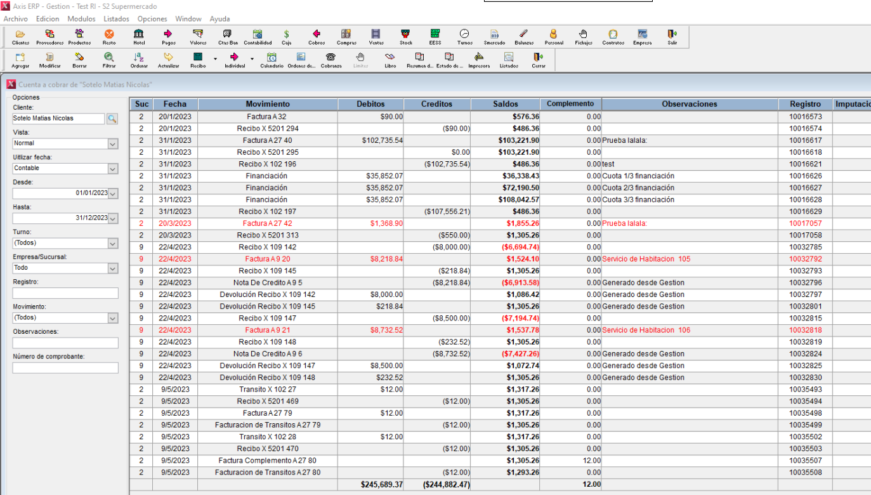Viewport: 871px width, 495px height.
Task: Open the Stock module icon
Action: coord(405,37)
